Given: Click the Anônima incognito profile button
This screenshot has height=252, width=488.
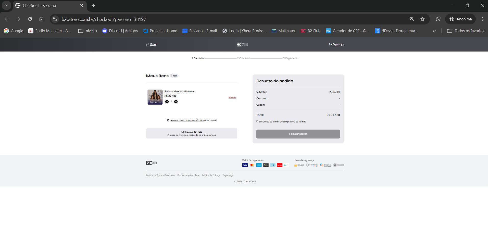Looking at the screenshot, I should click(460, 19).
